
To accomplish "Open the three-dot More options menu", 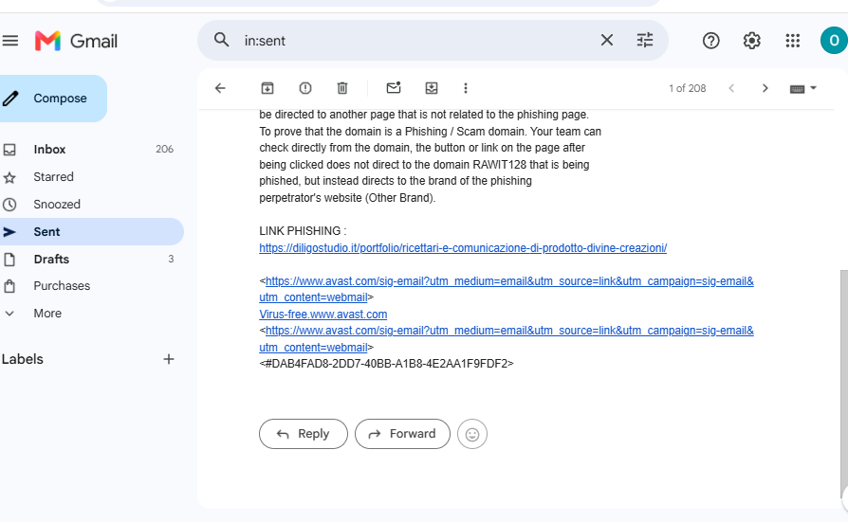I will click(x=466, y=88).
